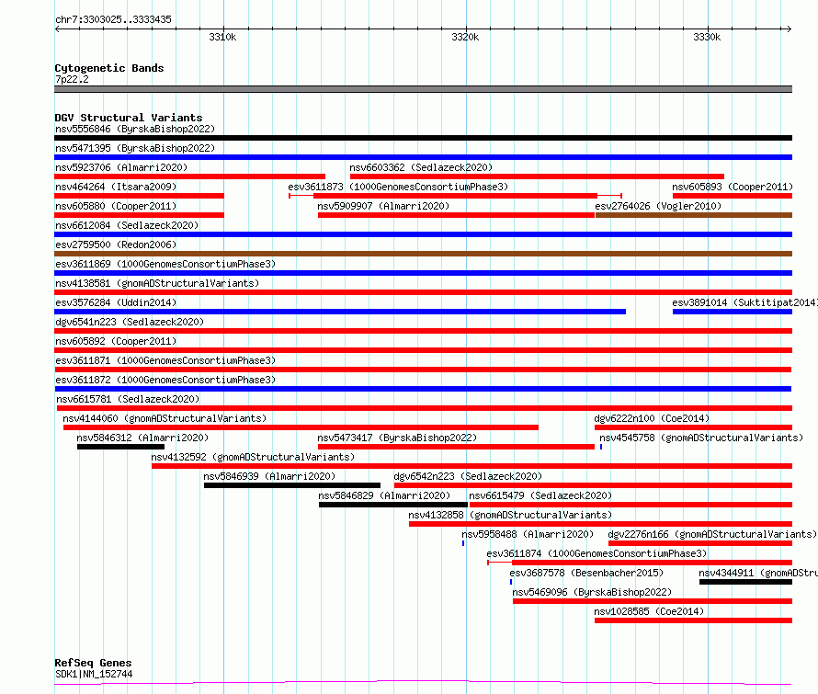Image resolution: width=818 pixels, height=694 pixels.
Task: Open nsv4132592 (gnomADStructuralVariants) label
Action: click(x=253, y=457)
